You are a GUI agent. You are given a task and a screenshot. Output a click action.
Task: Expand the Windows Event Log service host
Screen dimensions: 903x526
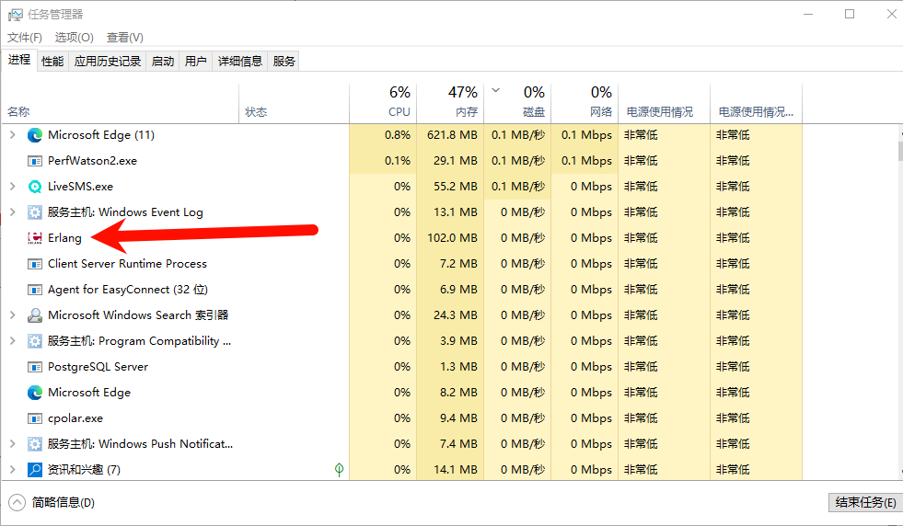(12, 212)
